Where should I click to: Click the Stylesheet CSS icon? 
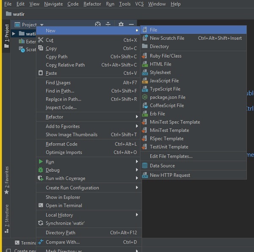coord(145,72)
